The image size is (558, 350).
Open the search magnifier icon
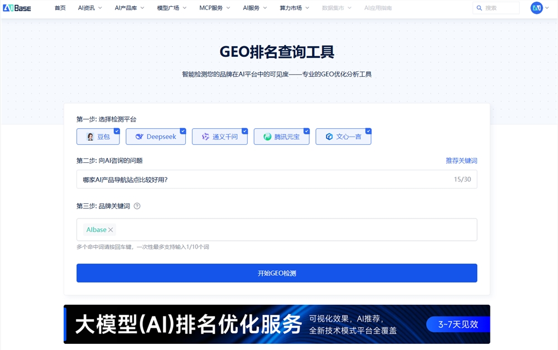tap(479, 8)
